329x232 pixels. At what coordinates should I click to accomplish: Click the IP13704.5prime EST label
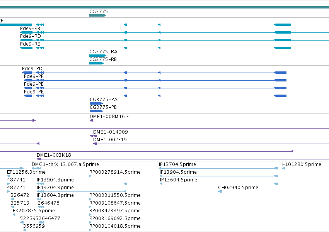tap(177, 164)
